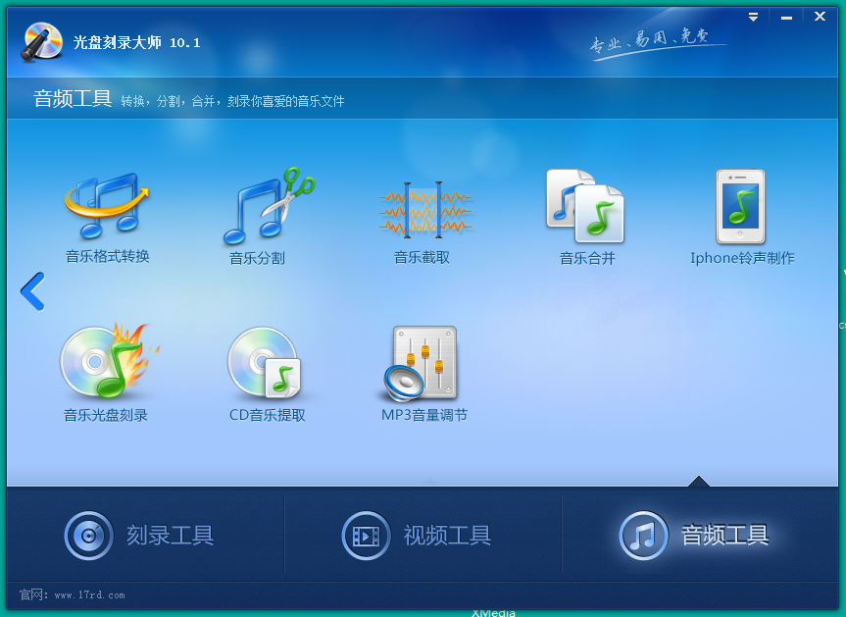Click the MP3音量调节 text label
This screenshot has height=617, width=846.
423,415
